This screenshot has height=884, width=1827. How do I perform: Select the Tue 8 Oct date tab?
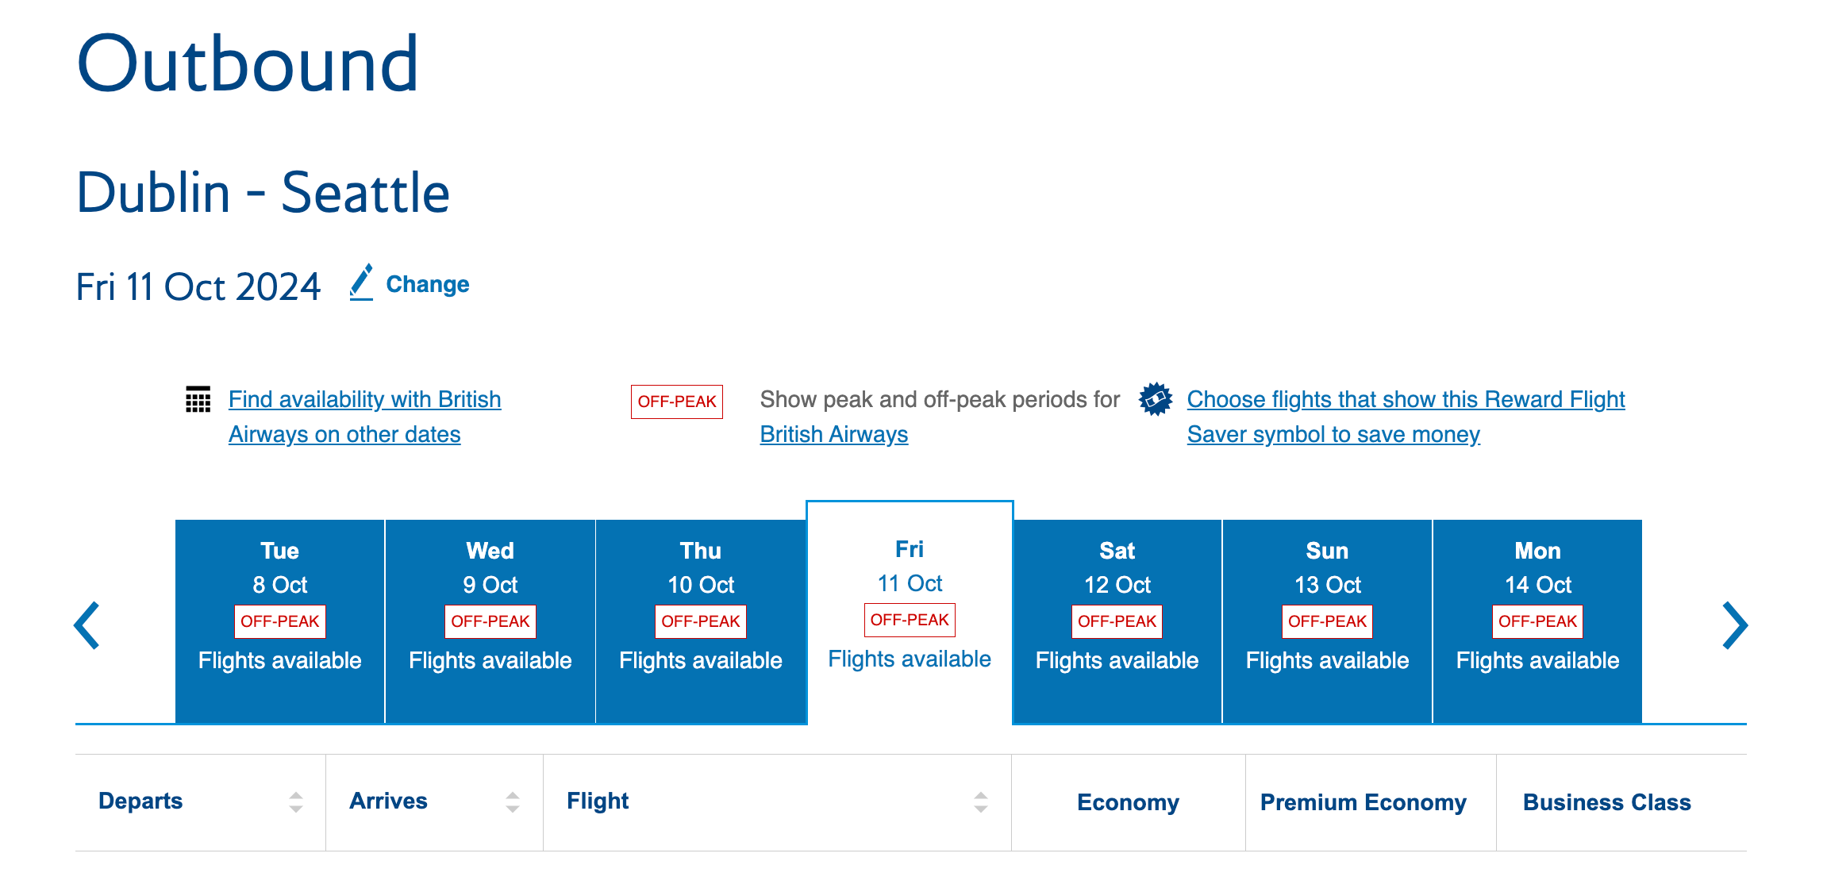pos(279,621)
